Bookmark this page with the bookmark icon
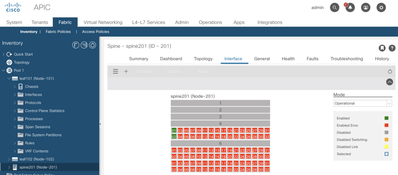The height and width of the screenshot is (175, 398). coord(382,48)
